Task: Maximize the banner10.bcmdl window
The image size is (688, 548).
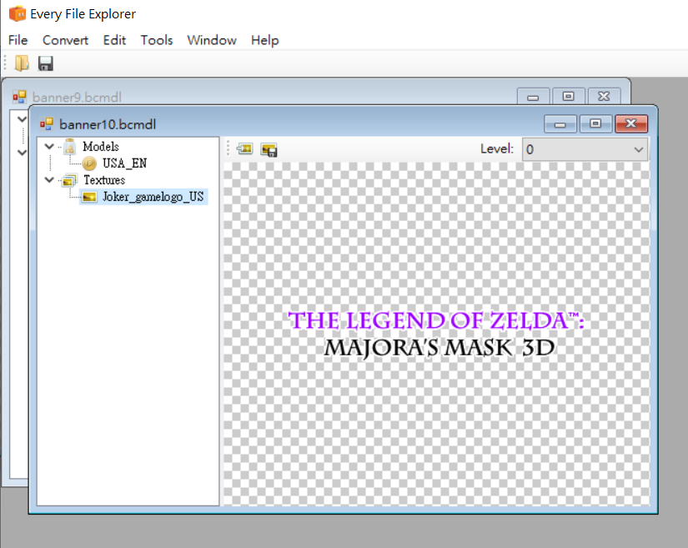Action: tap(595, 123)
